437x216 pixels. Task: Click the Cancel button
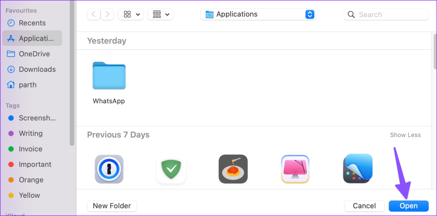(364, 206)
